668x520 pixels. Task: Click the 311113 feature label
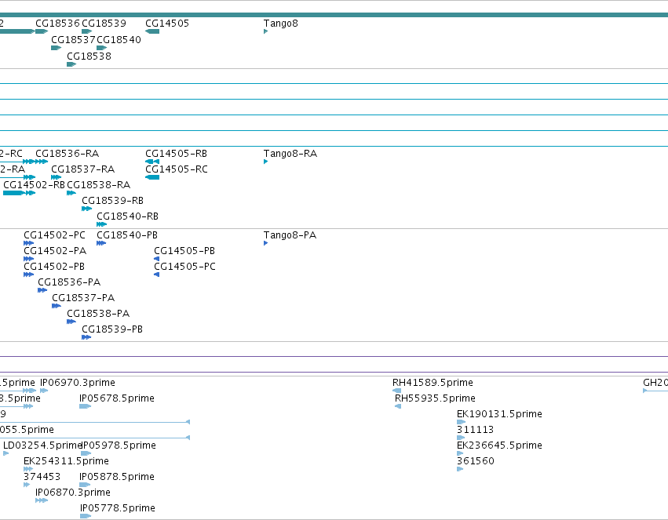tap(476, 430)
